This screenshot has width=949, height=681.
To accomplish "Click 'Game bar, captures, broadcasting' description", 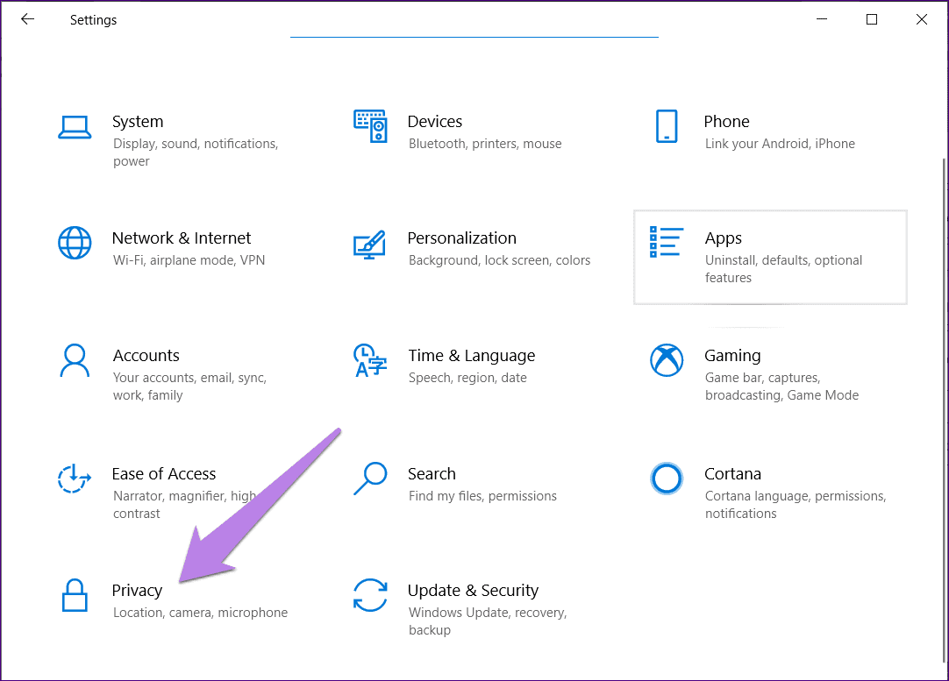I will click(781, 387).
